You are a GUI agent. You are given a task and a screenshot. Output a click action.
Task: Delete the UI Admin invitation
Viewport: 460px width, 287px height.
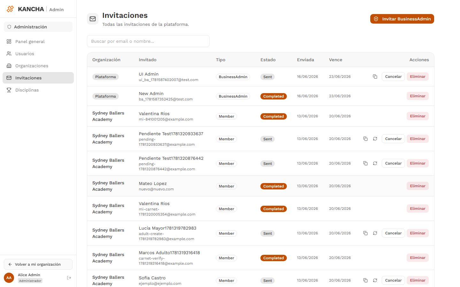click(x=418, y=77)
